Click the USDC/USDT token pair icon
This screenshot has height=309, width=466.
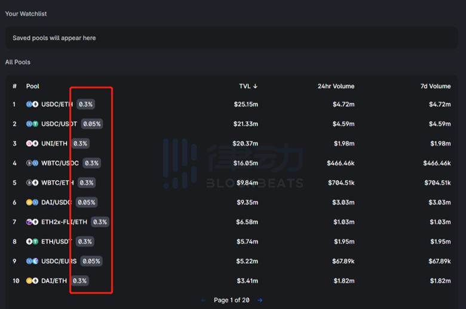click(32, 123)
